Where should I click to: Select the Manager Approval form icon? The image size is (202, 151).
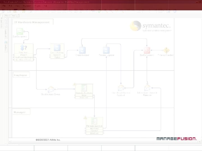tap(94, 121)
